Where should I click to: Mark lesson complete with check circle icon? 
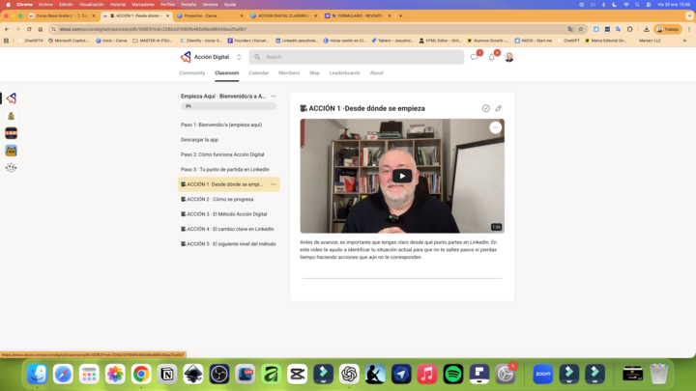click(486, 108)
